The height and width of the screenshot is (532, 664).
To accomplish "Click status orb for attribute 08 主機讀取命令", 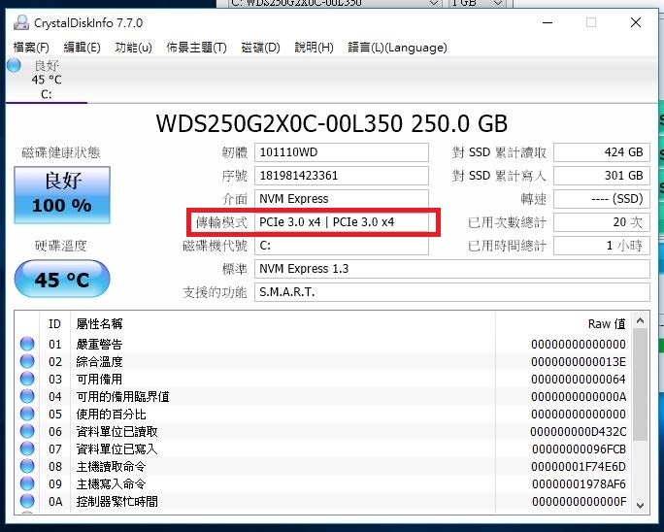I will [x=27, y=466].
